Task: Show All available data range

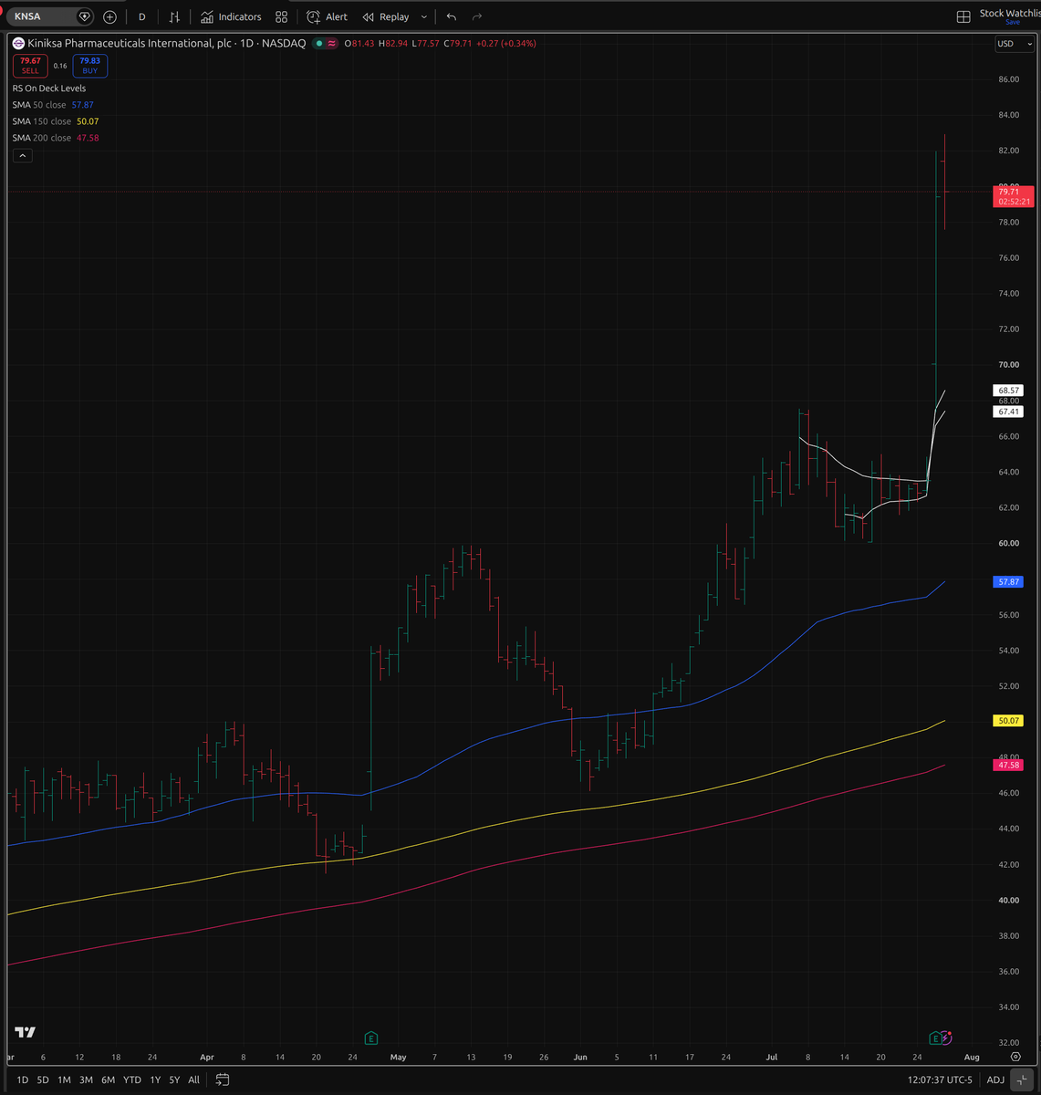Action: pyautogui.click(x=193, y=1079)
